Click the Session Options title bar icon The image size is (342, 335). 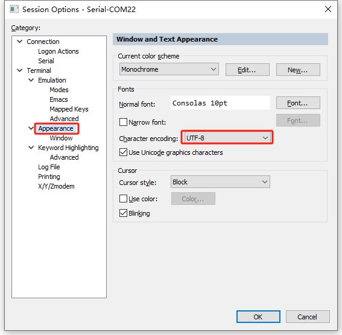point(14,10)
